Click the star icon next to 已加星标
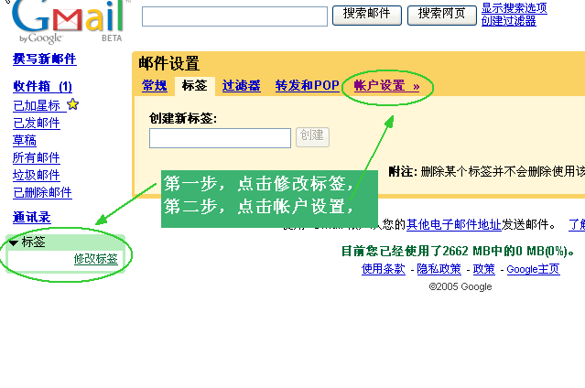 (x=72, y=104)
